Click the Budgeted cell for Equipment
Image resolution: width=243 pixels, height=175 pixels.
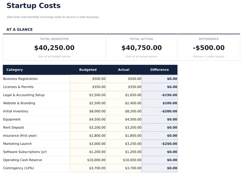tap(88, 120)
